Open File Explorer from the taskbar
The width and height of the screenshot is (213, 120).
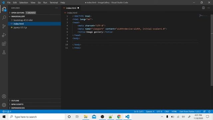point(86,117)
